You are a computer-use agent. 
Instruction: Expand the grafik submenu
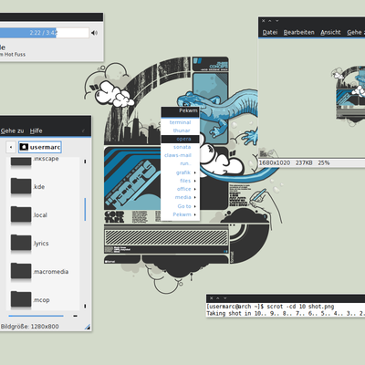[x=180, y=172]
